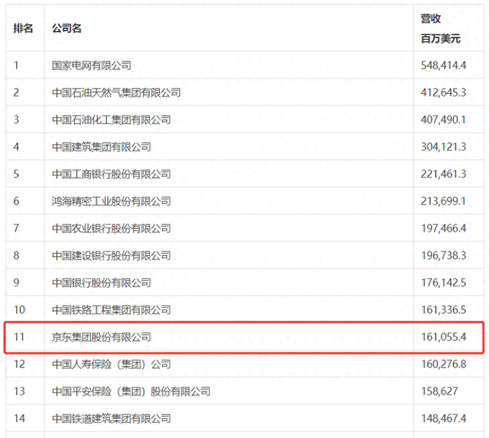Click rank number 7 cell
This screenshot has height=438, width=489.
(x=16, y=228)
